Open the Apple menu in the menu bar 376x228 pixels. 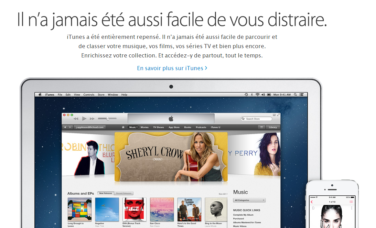(40, 95)
